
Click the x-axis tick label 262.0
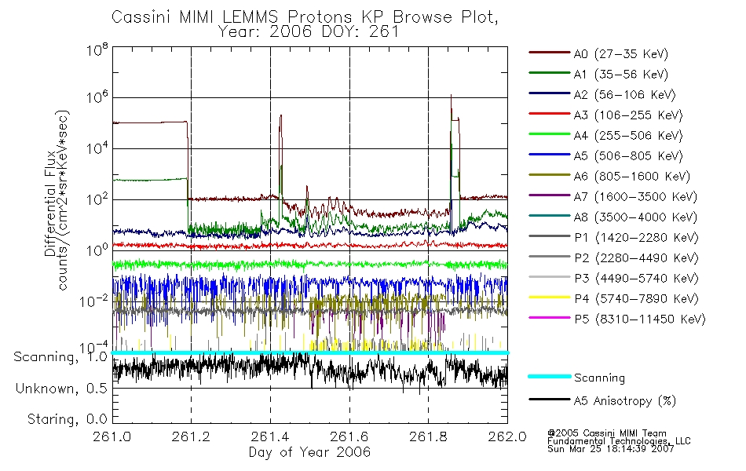point(507,436)
